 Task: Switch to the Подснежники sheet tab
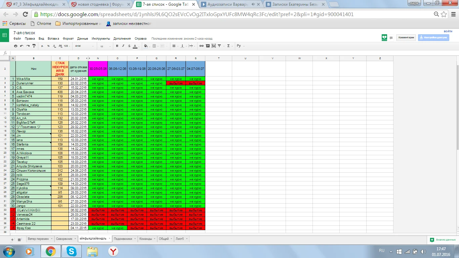pos(123,239)
